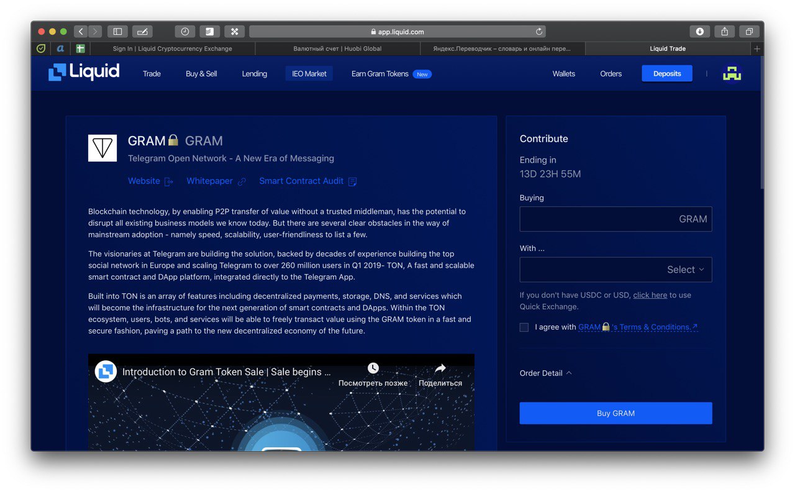Click the GRAM buying amount field
The width and height of the screenshot is (795, 492).
click(616, 219)
